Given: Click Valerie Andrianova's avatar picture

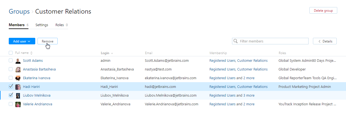Looking at the screenshot, I should [x=18, y=104].
